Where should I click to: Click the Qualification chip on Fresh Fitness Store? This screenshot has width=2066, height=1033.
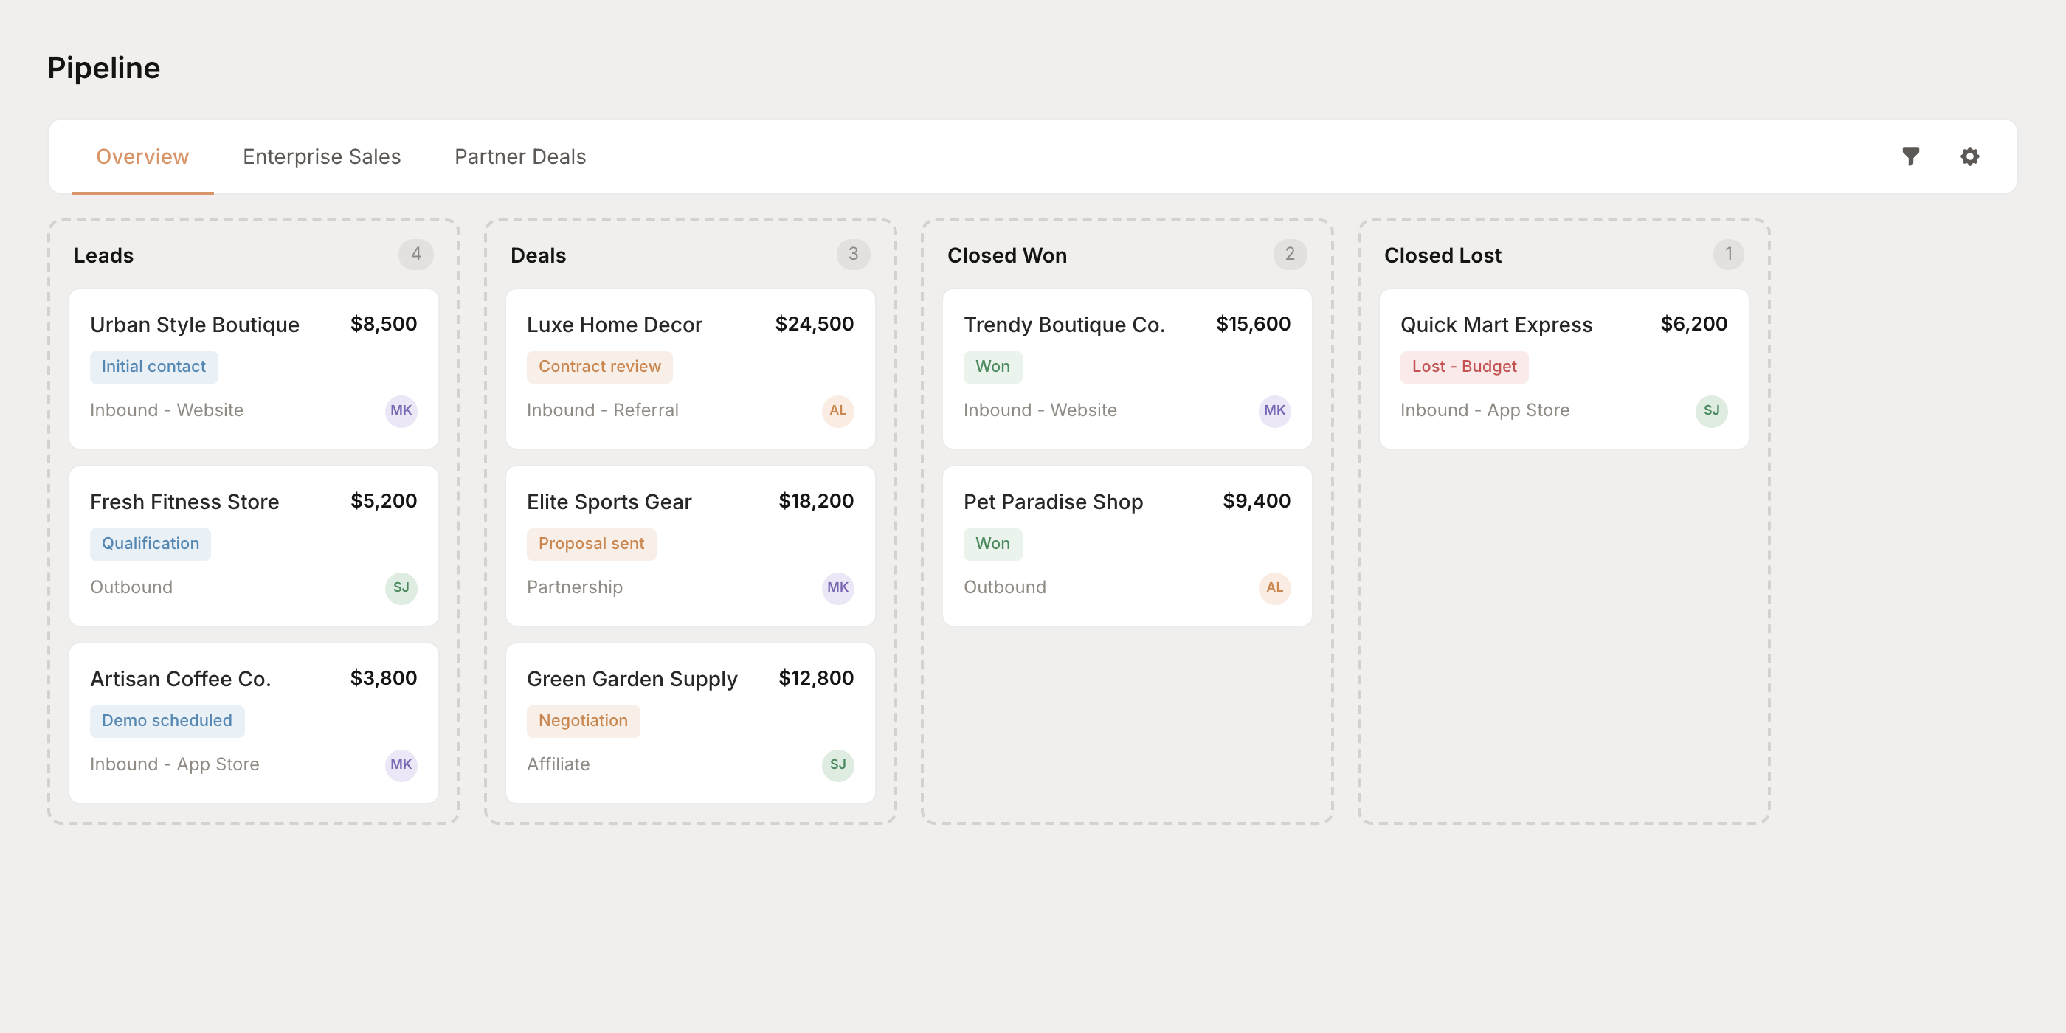tap(150, 544)
